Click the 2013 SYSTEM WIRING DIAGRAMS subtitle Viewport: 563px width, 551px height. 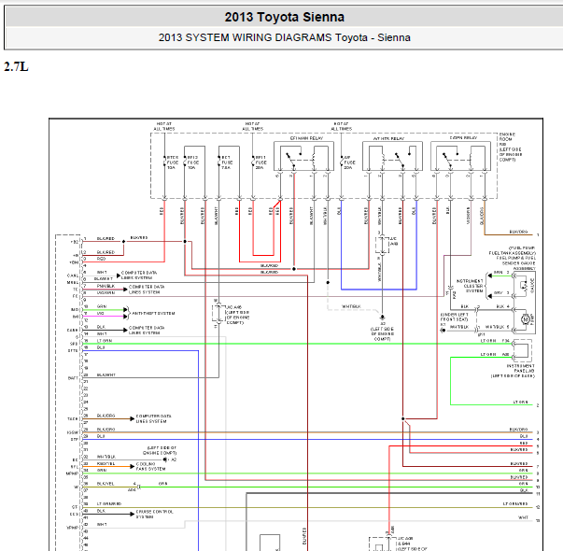pyautogui.click(x=285, y=37)
